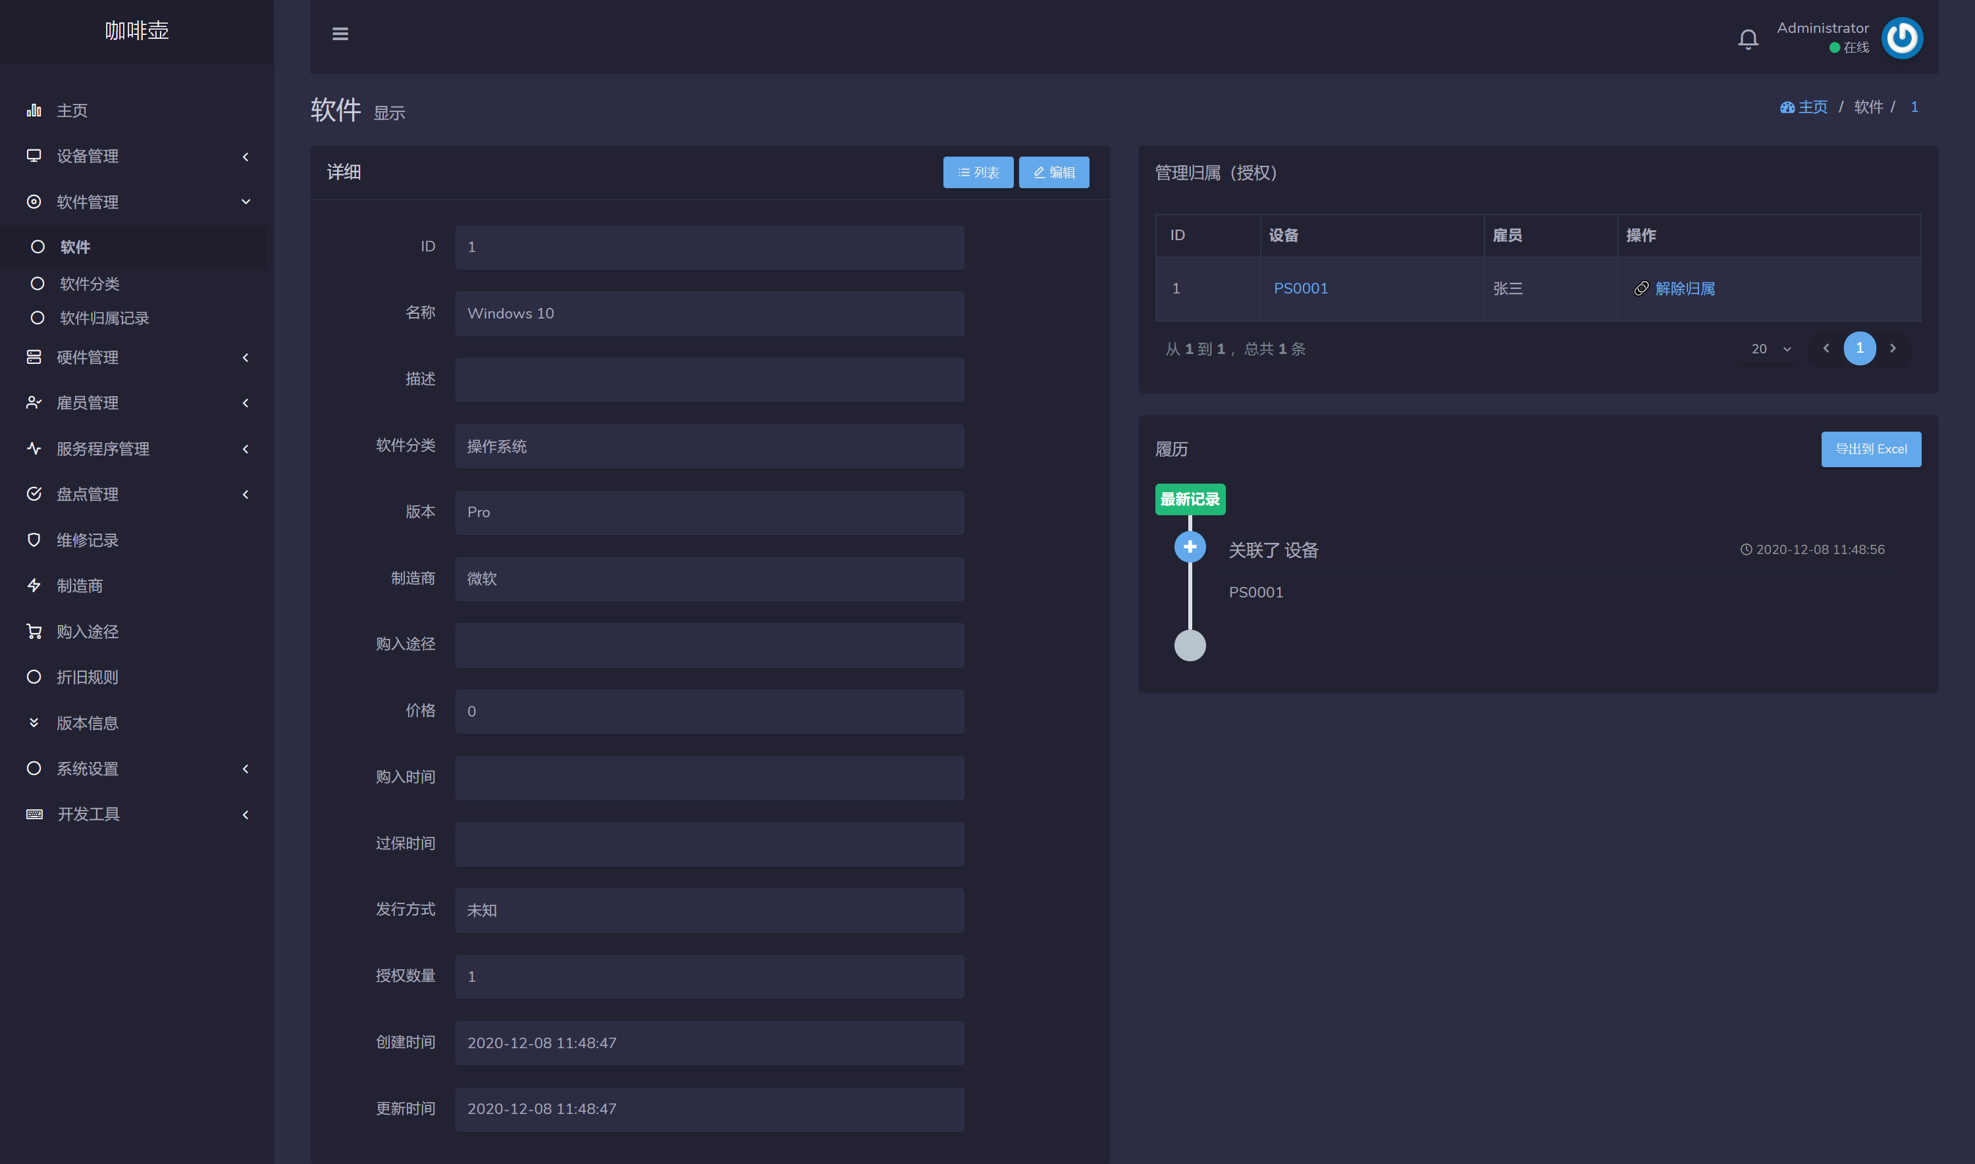Click the 编辑 edit button
Viewport: 1975px width, 1164px height.
1053,172
